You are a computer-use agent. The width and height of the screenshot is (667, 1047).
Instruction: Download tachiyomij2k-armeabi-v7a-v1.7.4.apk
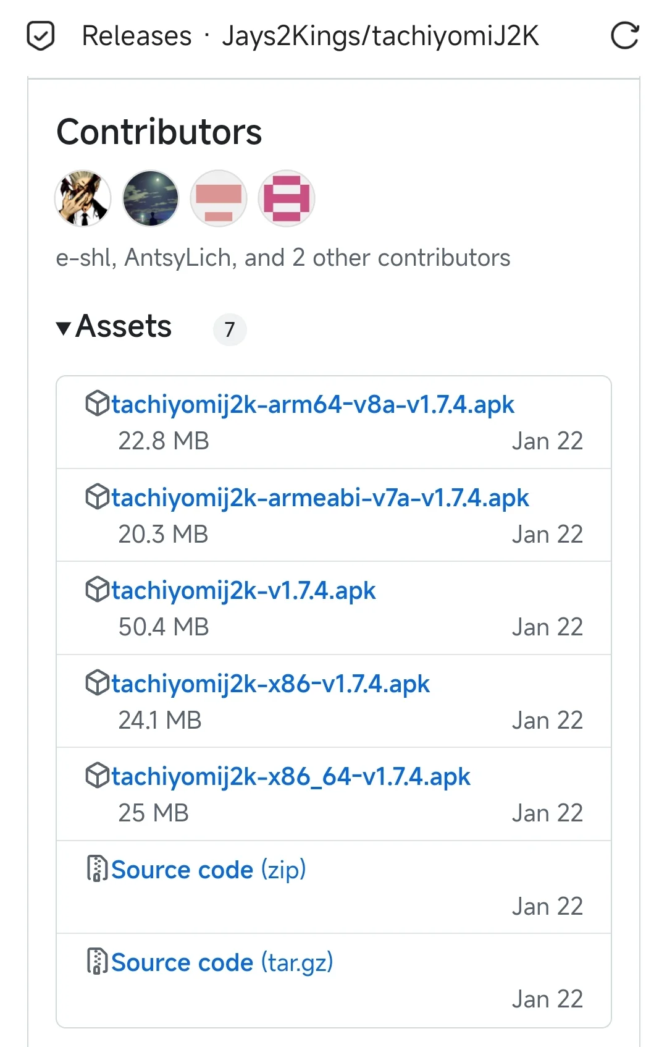point(320,498)
